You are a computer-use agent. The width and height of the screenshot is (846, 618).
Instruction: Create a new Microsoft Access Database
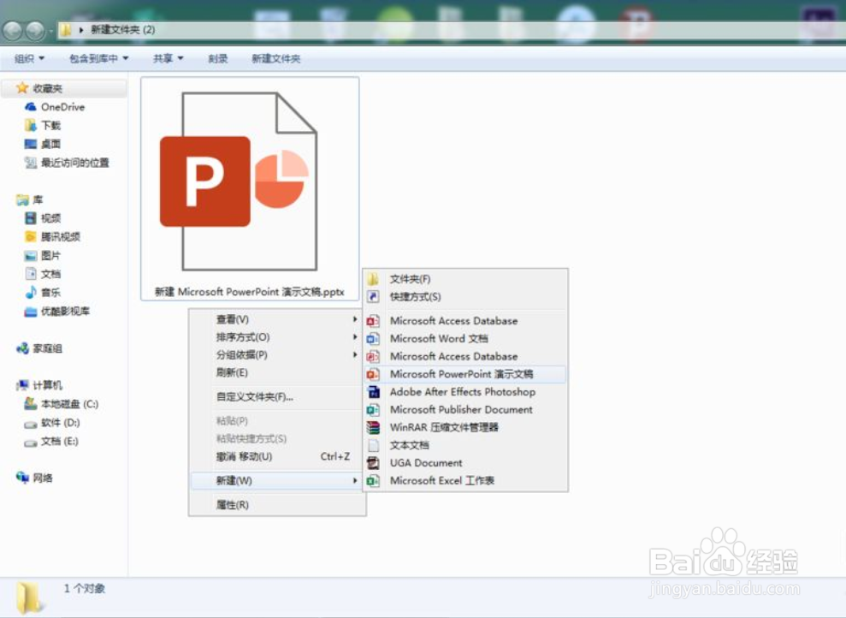pyautogui.click(x=454, y=320)
